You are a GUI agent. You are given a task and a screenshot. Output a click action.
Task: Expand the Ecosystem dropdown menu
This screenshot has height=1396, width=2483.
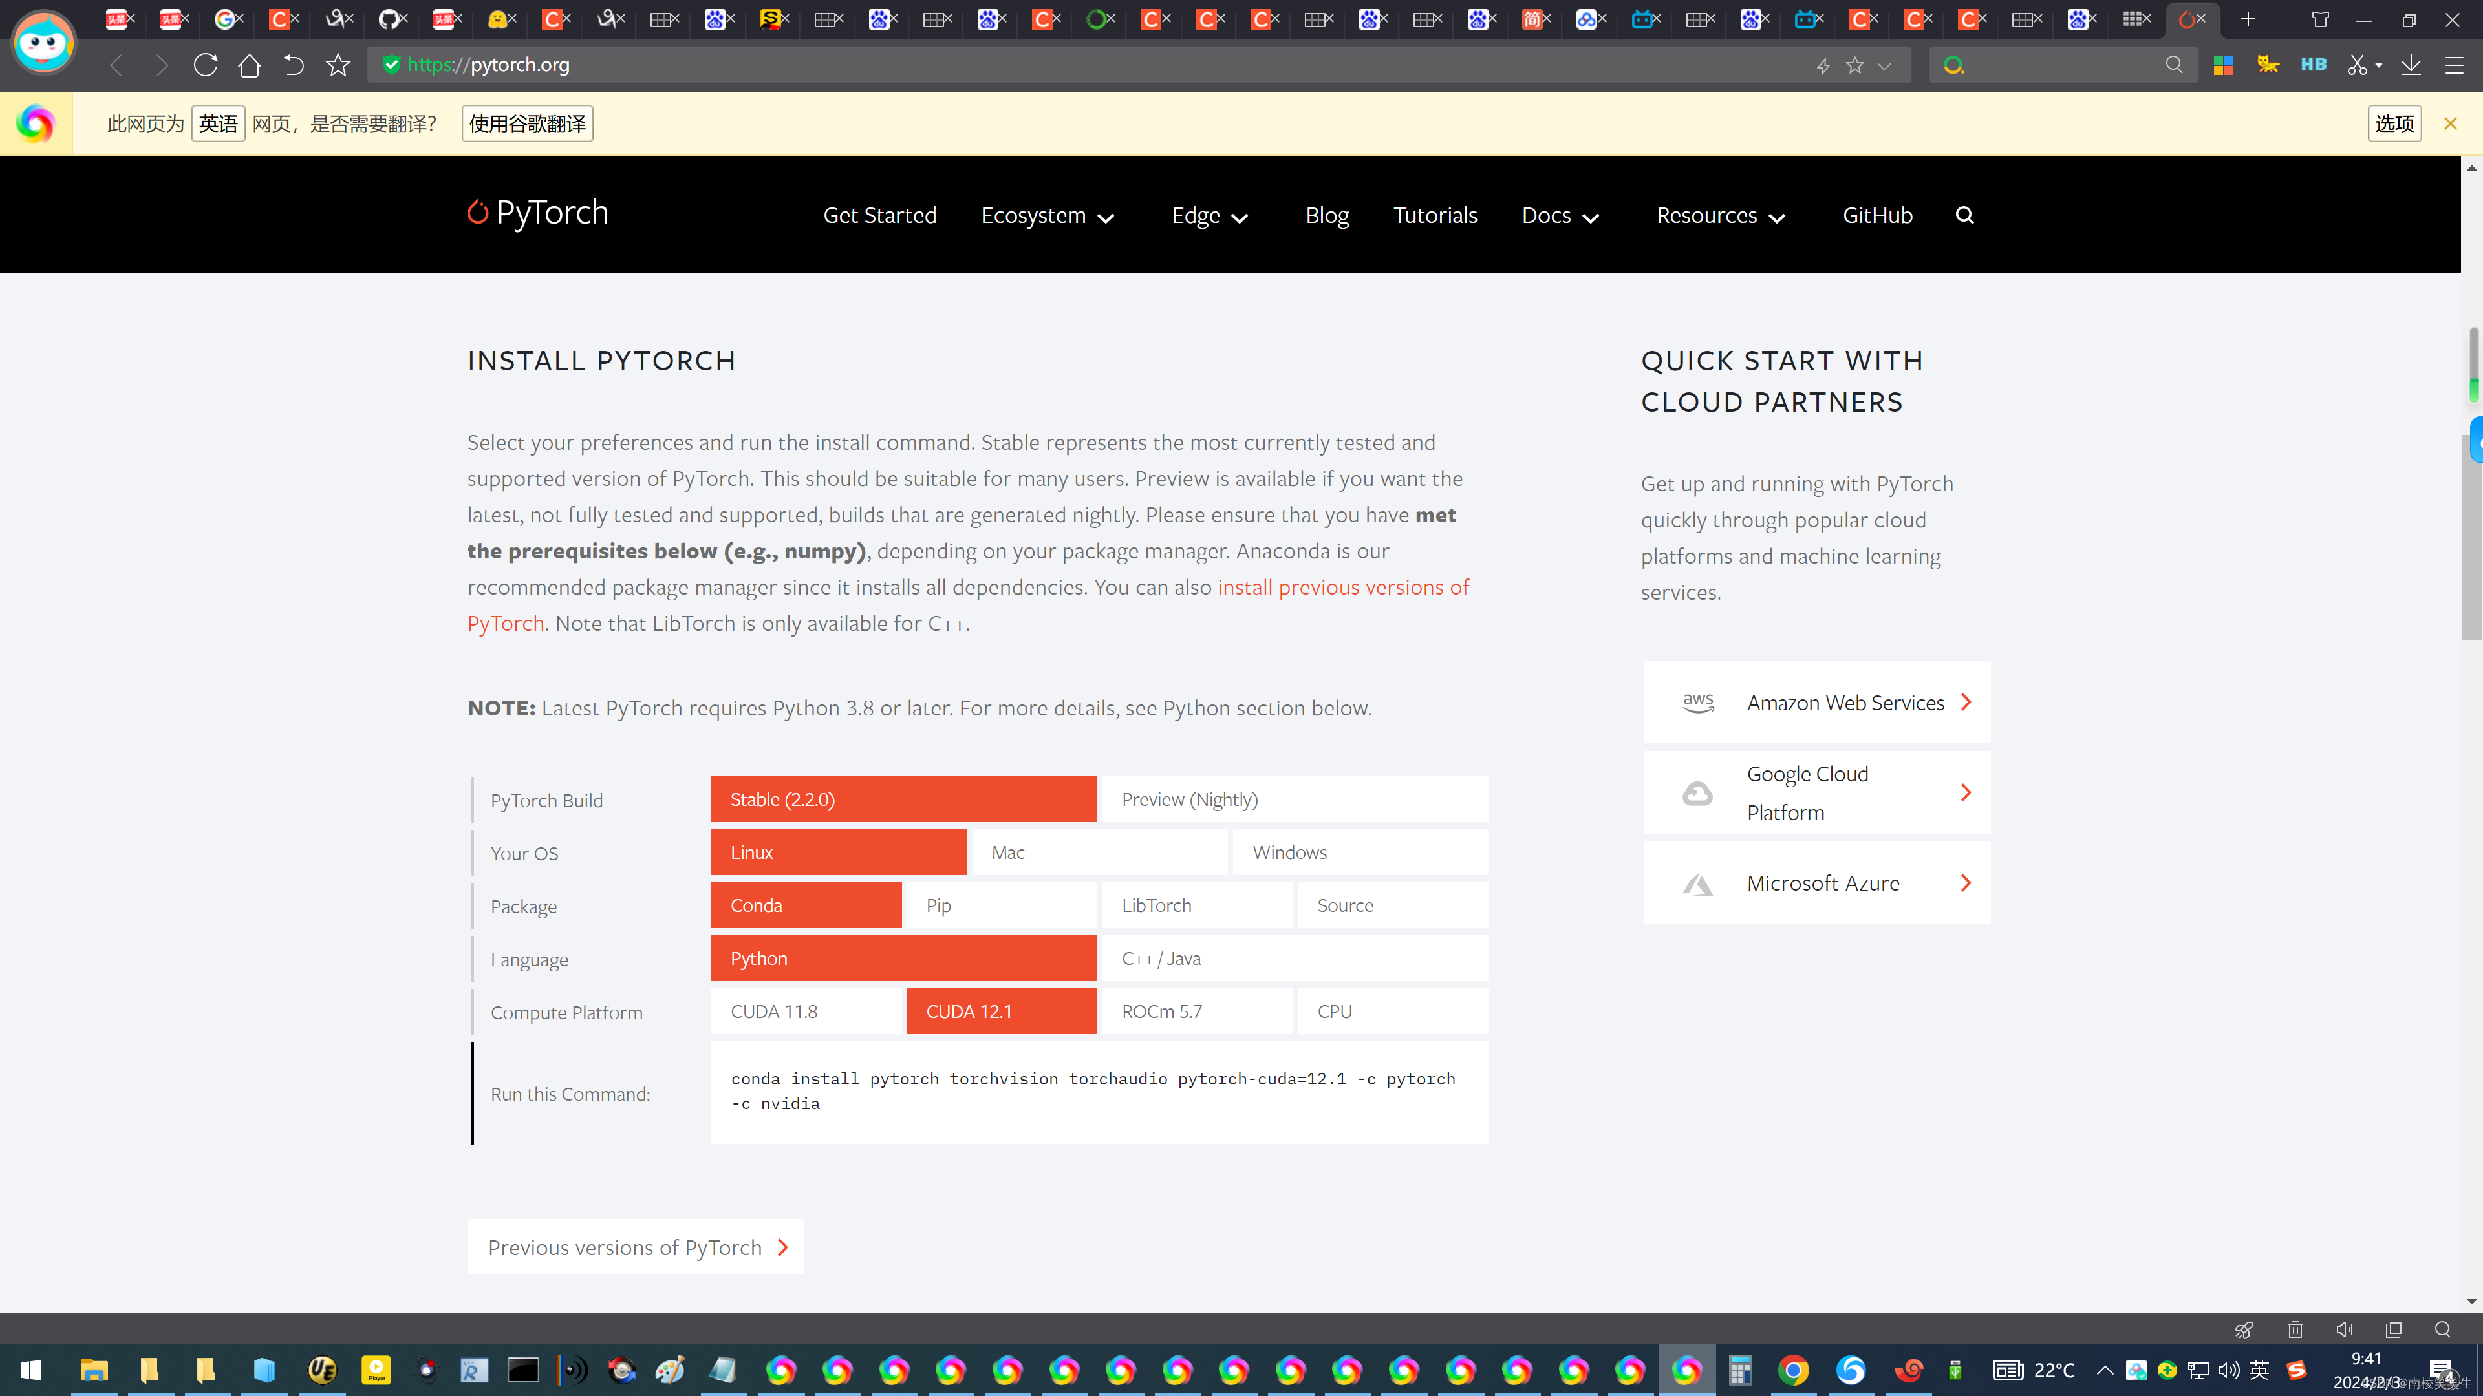[x=1048, y=215]
